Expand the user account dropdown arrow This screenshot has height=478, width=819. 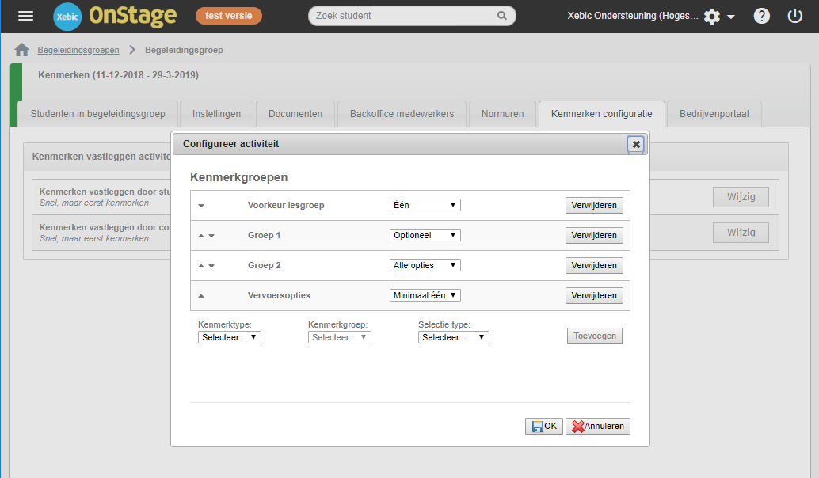coord(731,17)
